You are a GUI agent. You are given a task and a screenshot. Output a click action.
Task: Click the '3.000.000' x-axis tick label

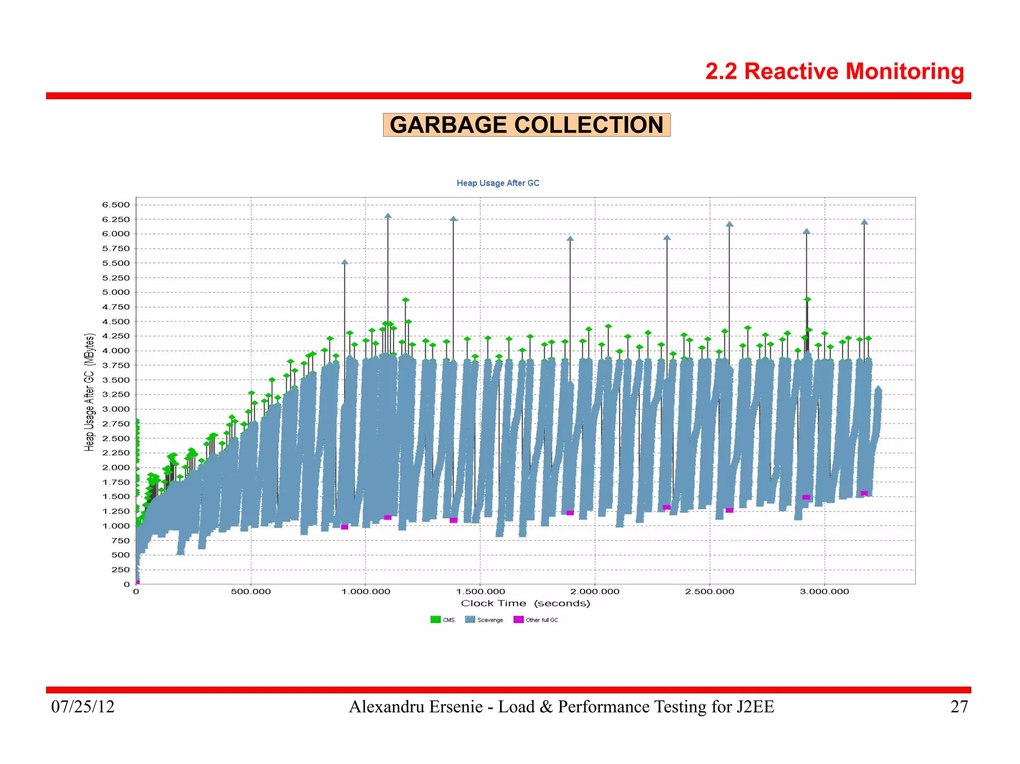coord(825,591)
